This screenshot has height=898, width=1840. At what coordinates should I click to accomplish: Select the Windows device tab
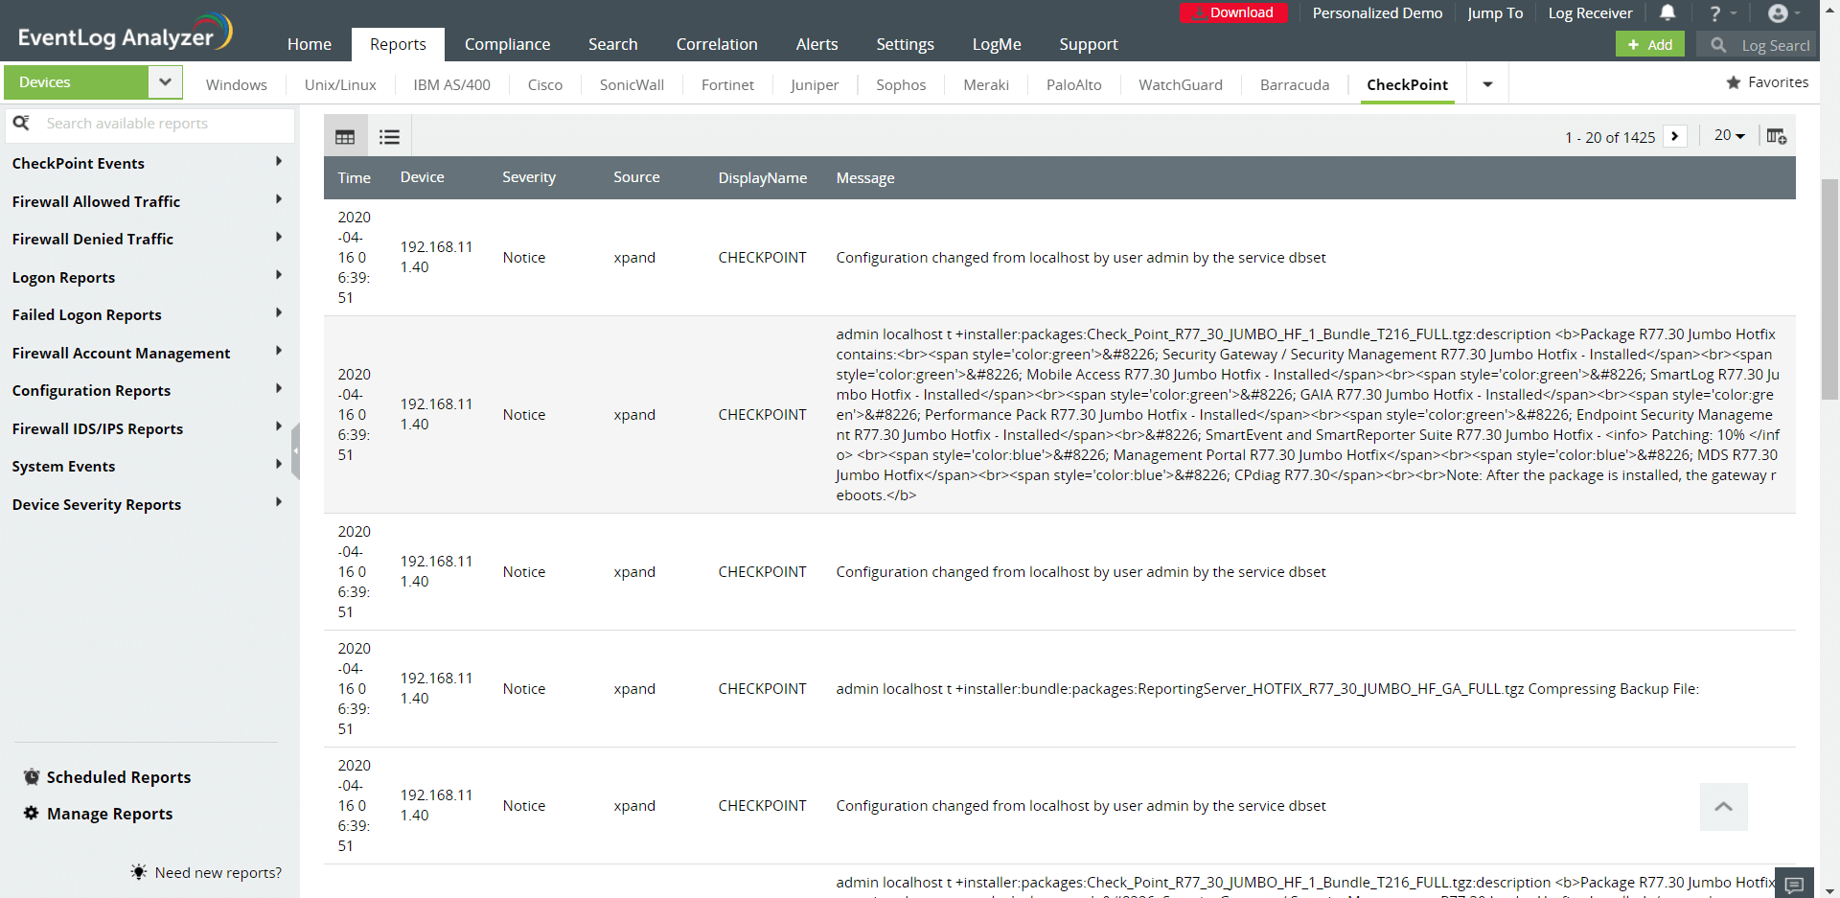tap(237, 84)
